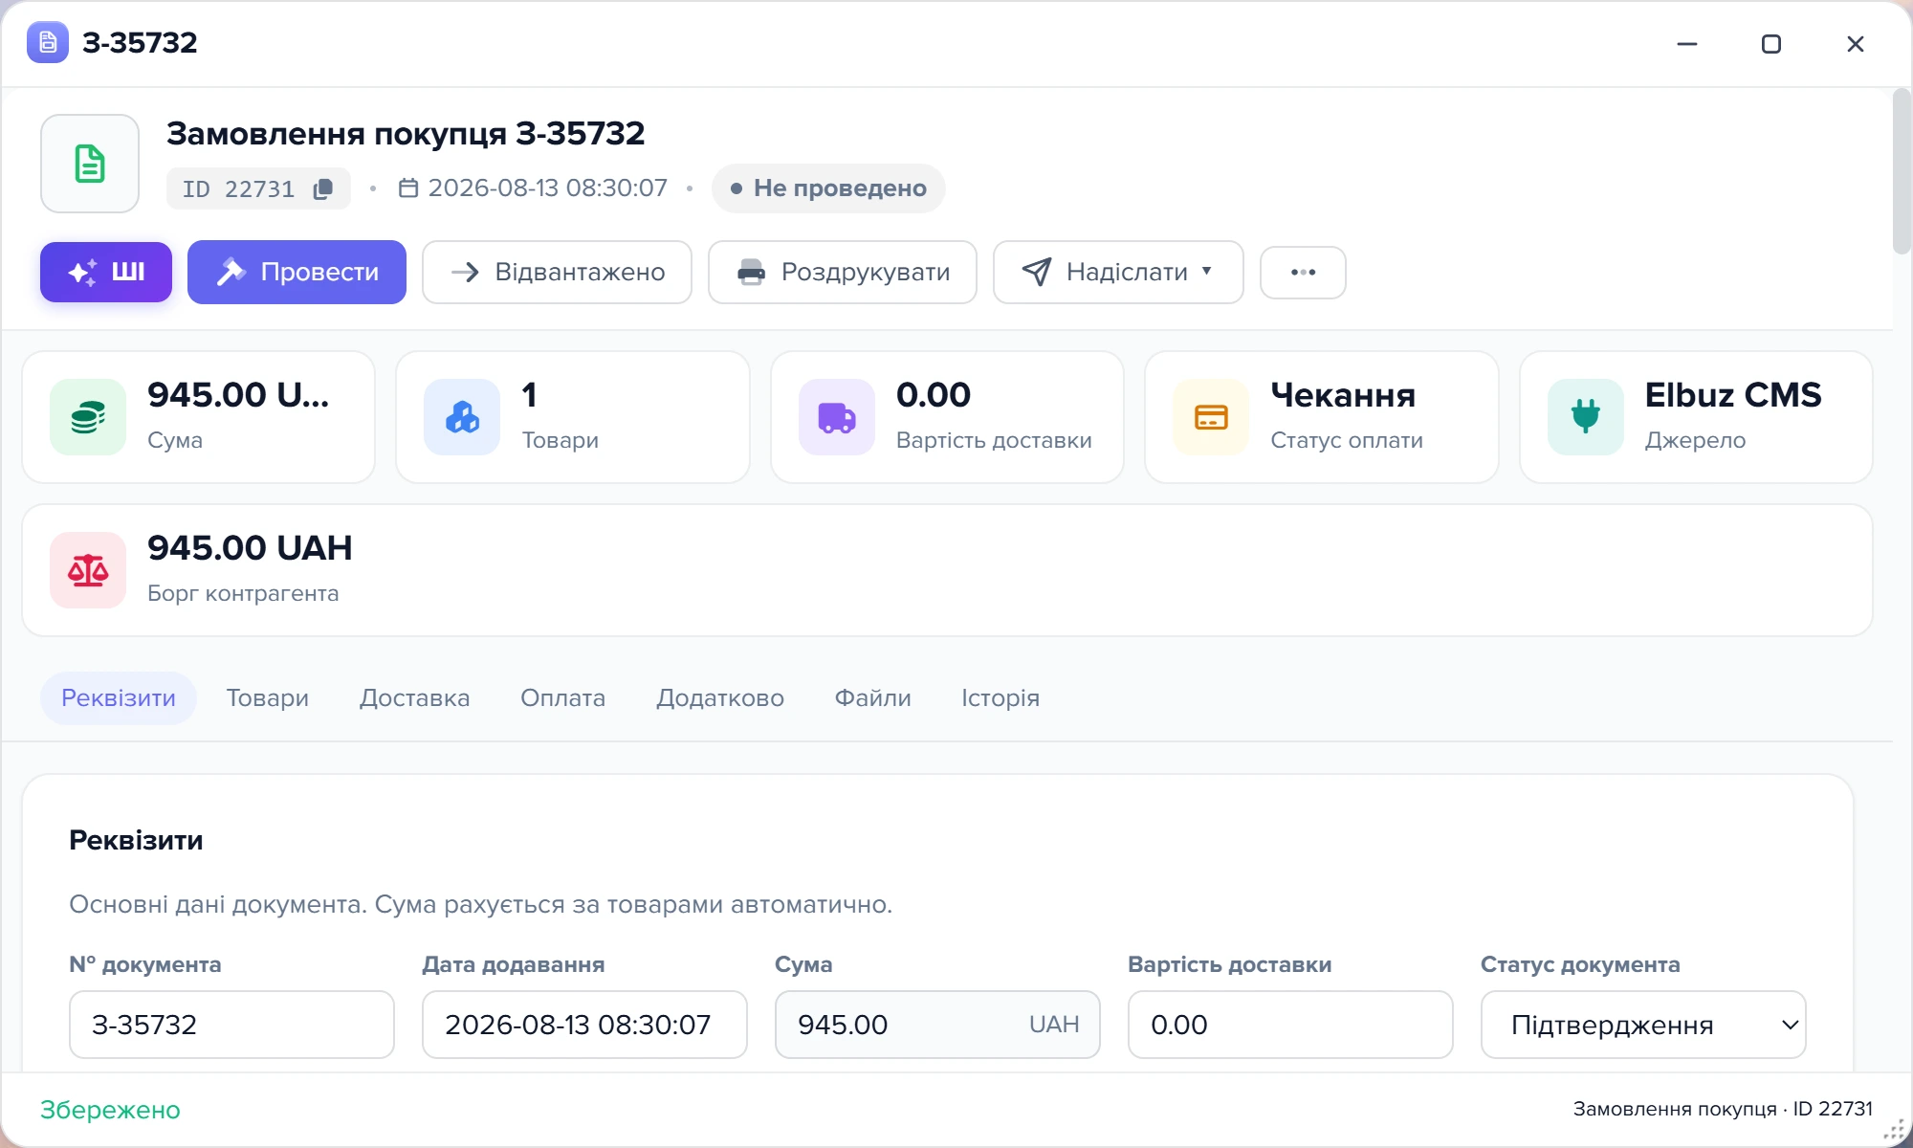
Task: Click the coins icon in Сума card
Action: click(88, 417)
